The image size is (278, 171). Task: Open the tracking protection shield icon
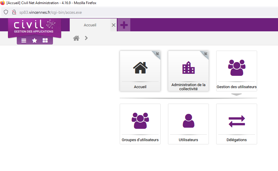click(6, 12)
